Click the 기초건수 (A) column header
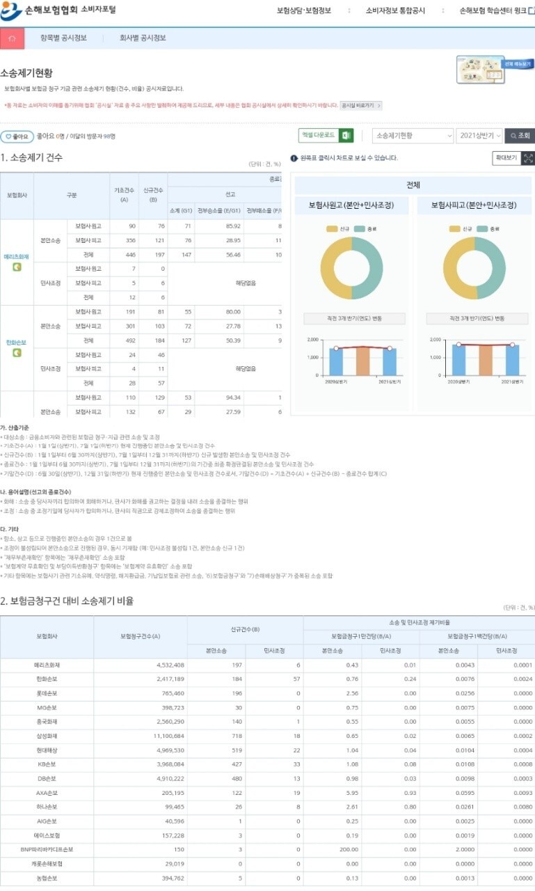535x891 pixels. point(123,196)
